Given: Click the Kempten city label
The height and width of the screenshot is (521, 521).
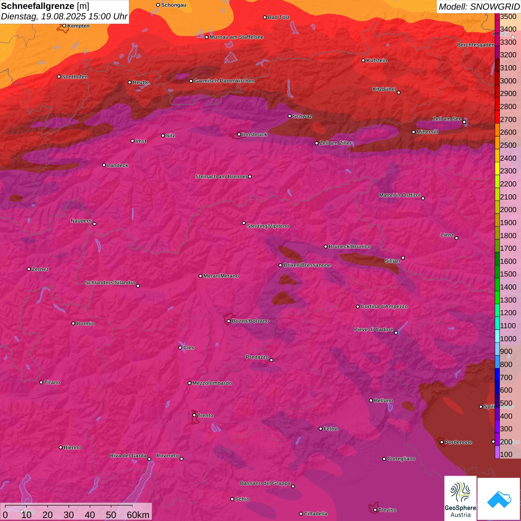Looking at the screenshot, I should pyautogui.click(x=78, y=26).
